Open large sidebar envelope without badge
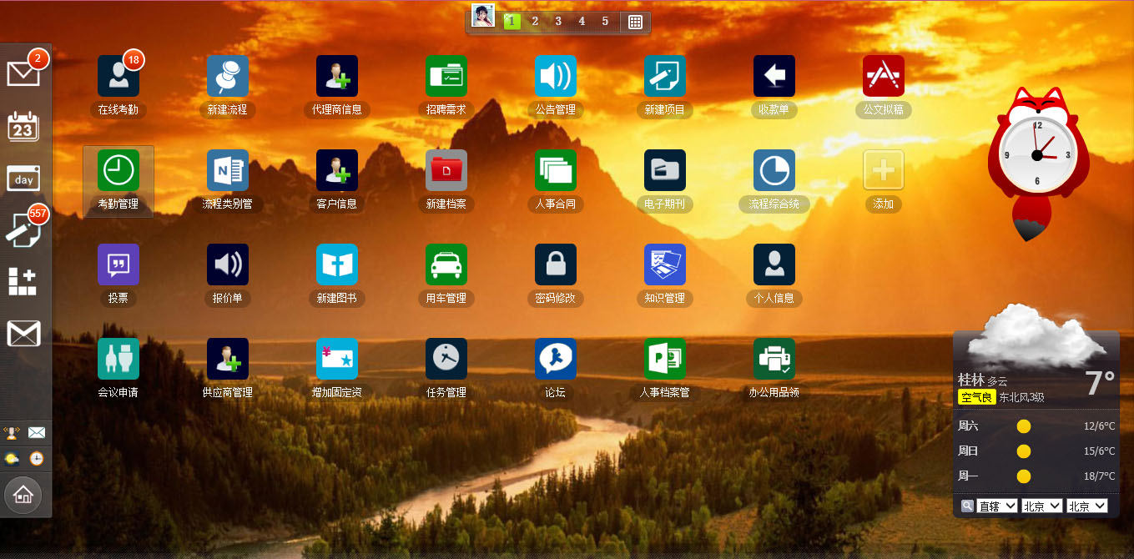1134x559 pixels. point(23,334)
